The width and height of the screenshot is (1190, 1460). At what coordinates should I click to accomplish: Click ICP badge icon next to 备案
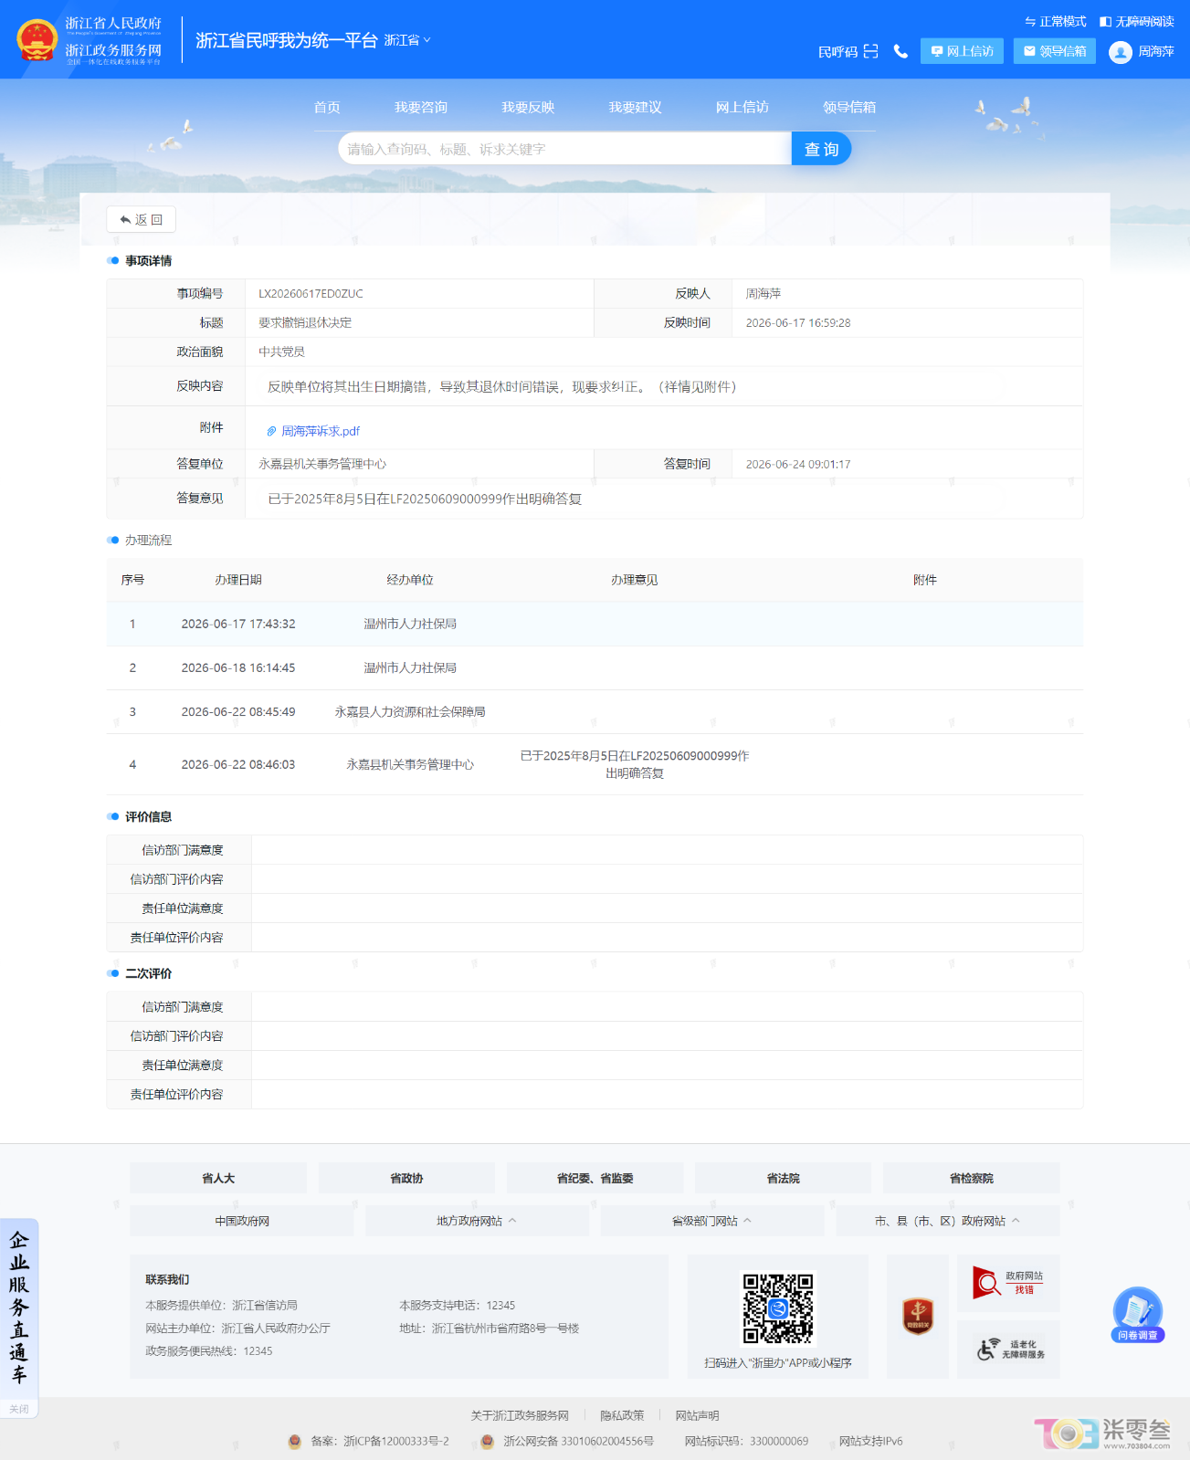[x=295, y=1441]
